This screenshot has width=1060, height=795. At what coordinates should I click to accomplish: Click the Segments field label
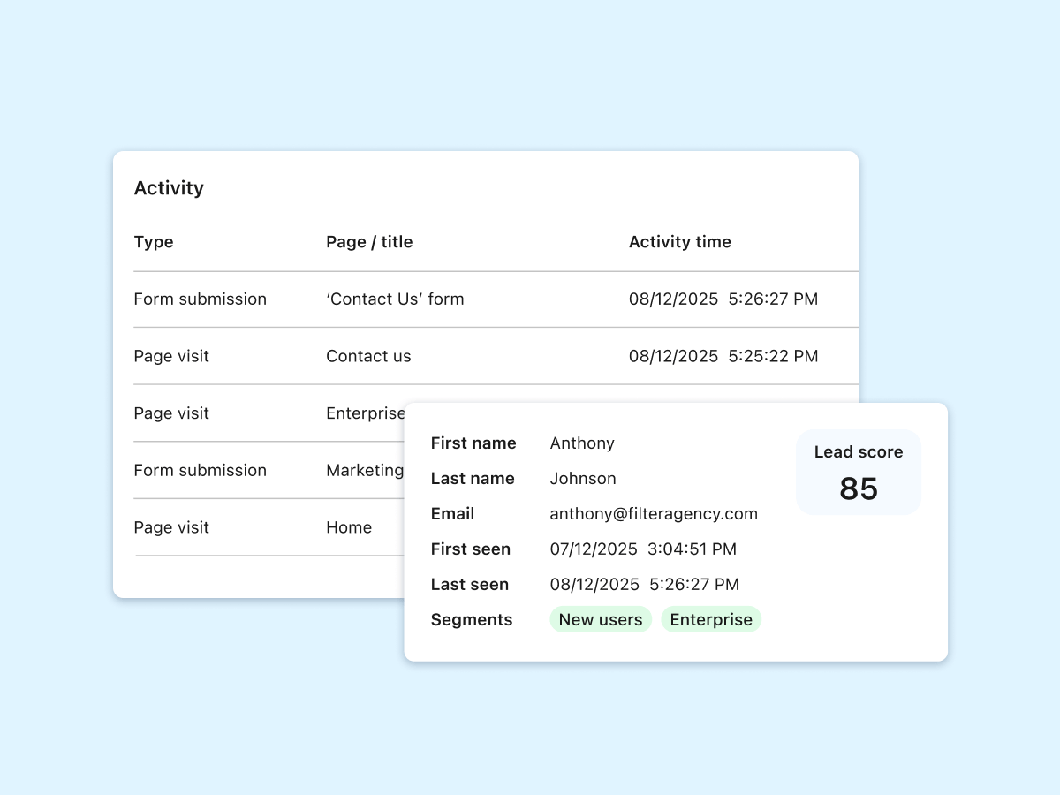pyautogui.click(x=472, y=620)
